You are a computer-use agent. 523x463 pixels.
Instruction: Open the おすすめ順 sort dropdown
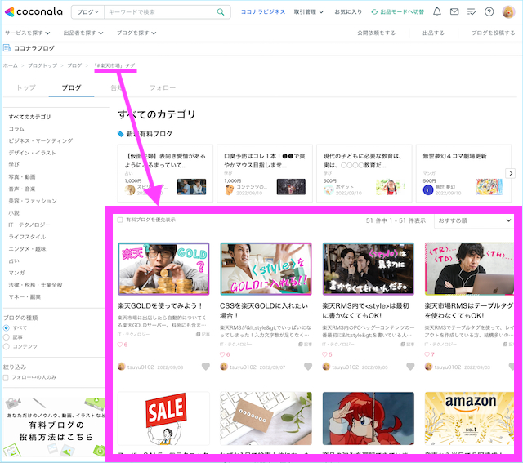474,220
